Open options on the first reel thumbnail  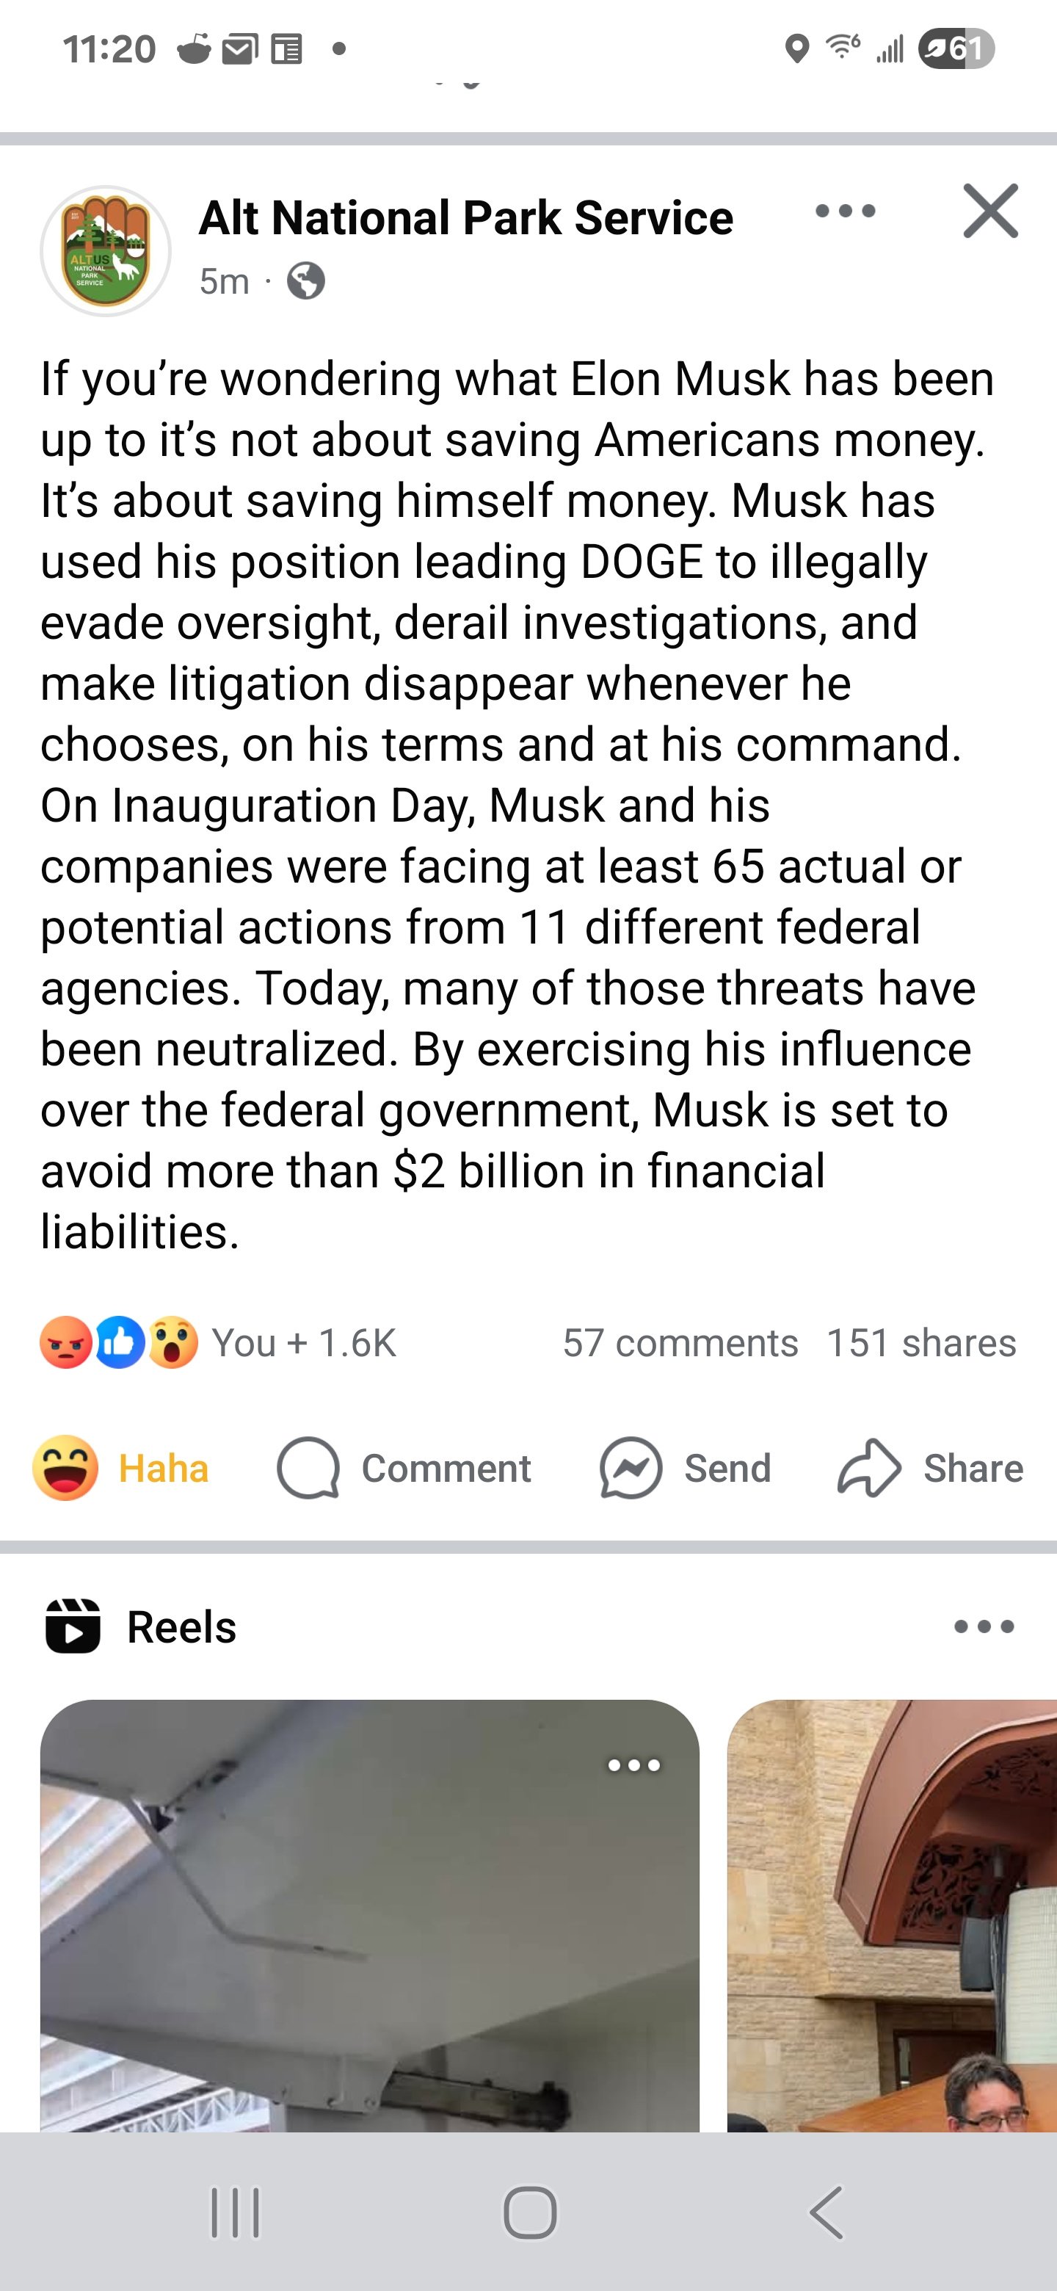click(x=634, y=1765)
